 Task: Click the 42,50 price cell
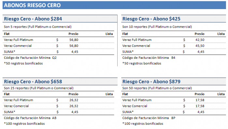(200, 40)
